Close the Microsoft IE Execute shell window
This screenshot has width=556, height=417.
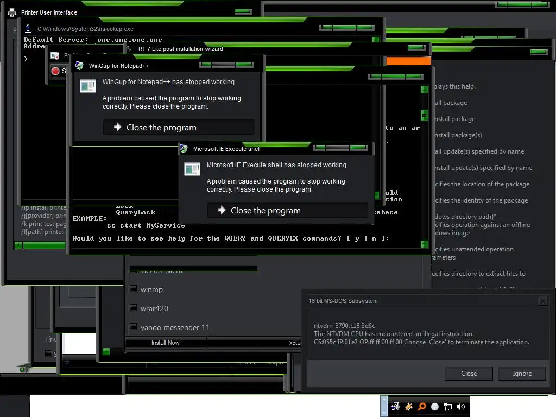[x=358, y=148]
